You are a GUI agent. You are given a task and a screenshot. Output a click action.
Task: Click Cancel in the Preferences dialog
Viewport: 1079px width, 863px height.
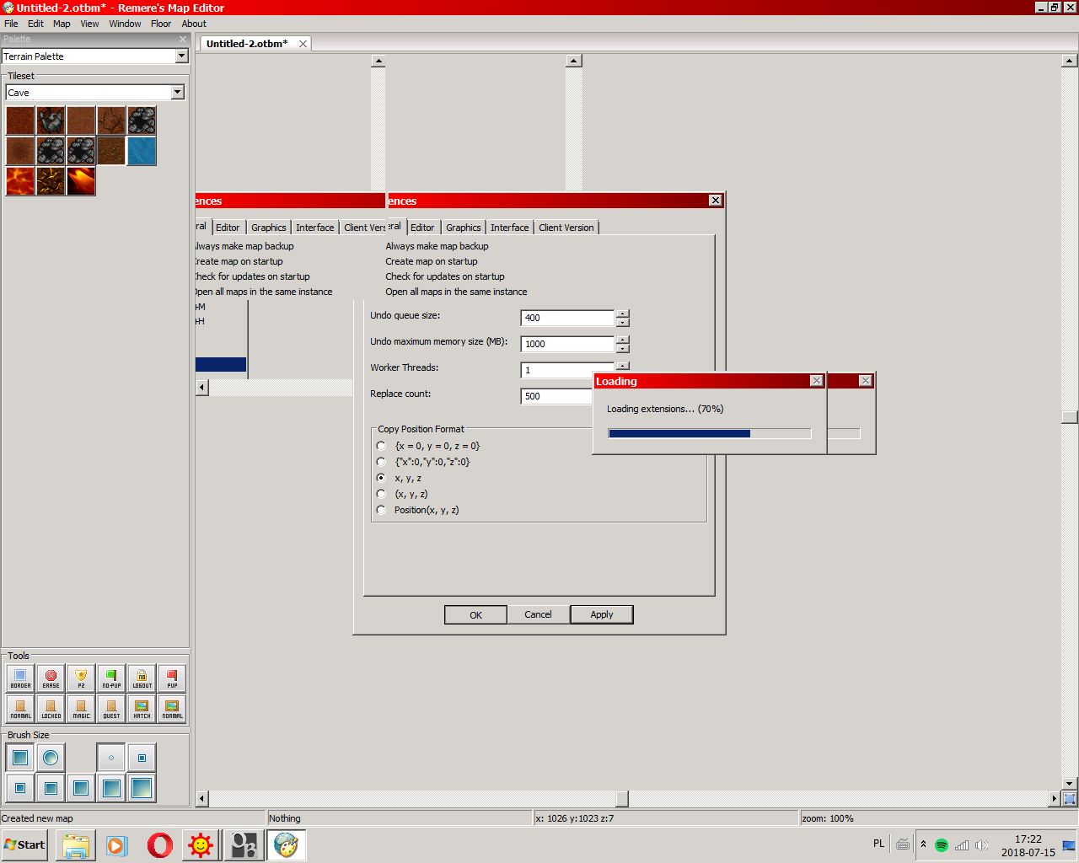pos(538,614)
